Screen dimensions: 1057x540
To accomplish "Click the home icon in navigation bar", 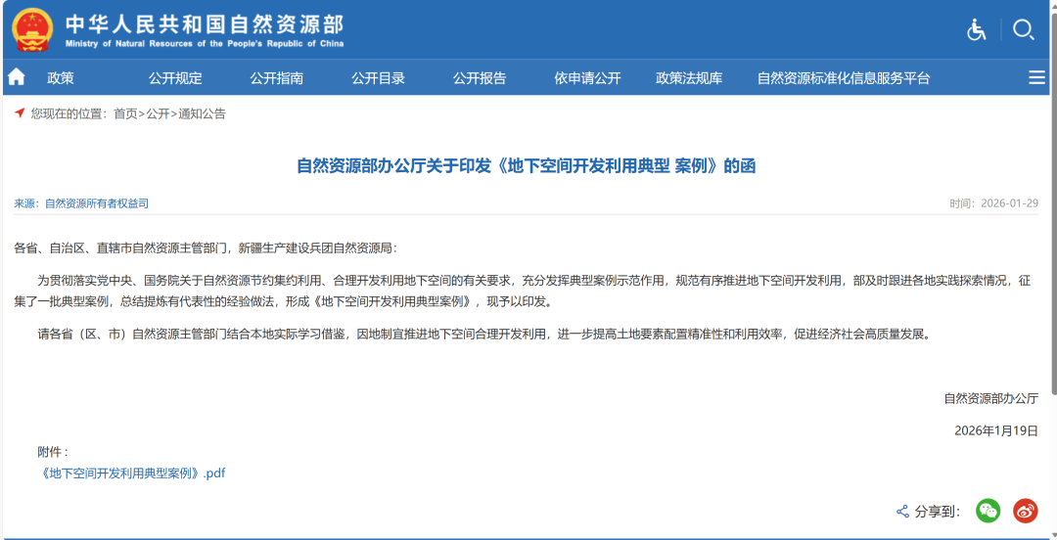I will coord(17,77).
